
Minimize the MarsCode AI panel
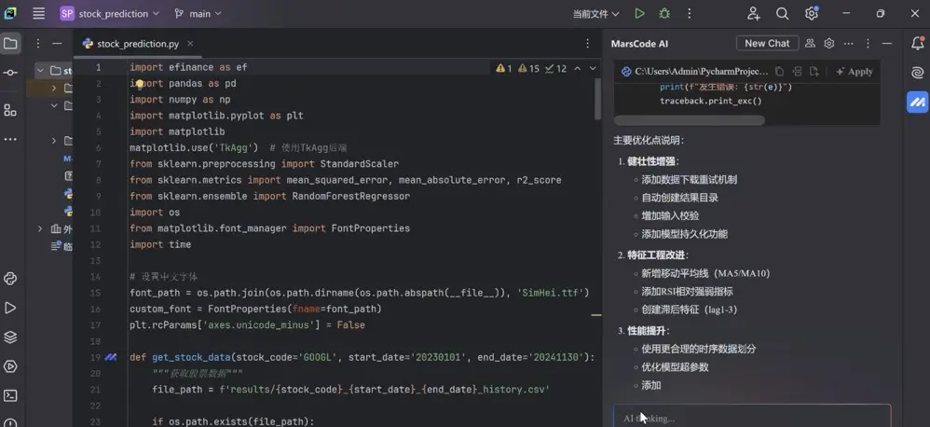pos(887,43)
